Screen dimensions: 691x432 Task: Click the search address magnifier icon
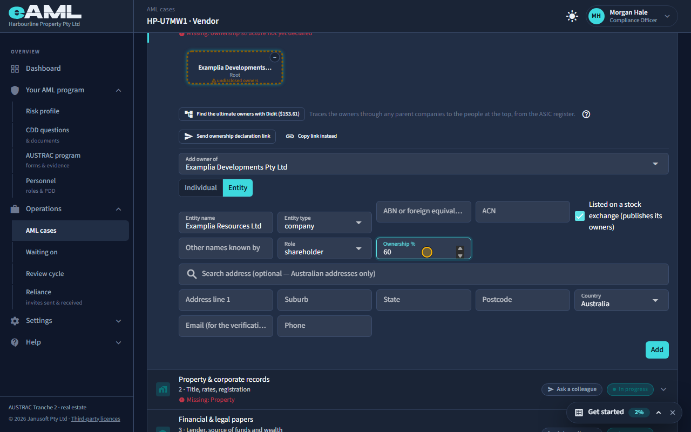[x=192, y=274]
